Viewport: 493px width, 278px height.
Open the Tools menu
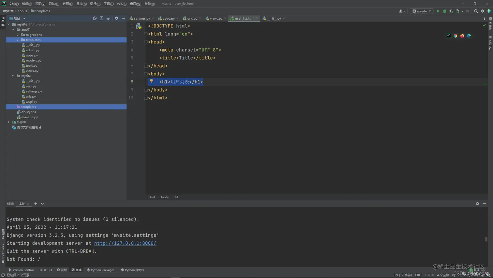pyautogui.click(x=109, y=4)
